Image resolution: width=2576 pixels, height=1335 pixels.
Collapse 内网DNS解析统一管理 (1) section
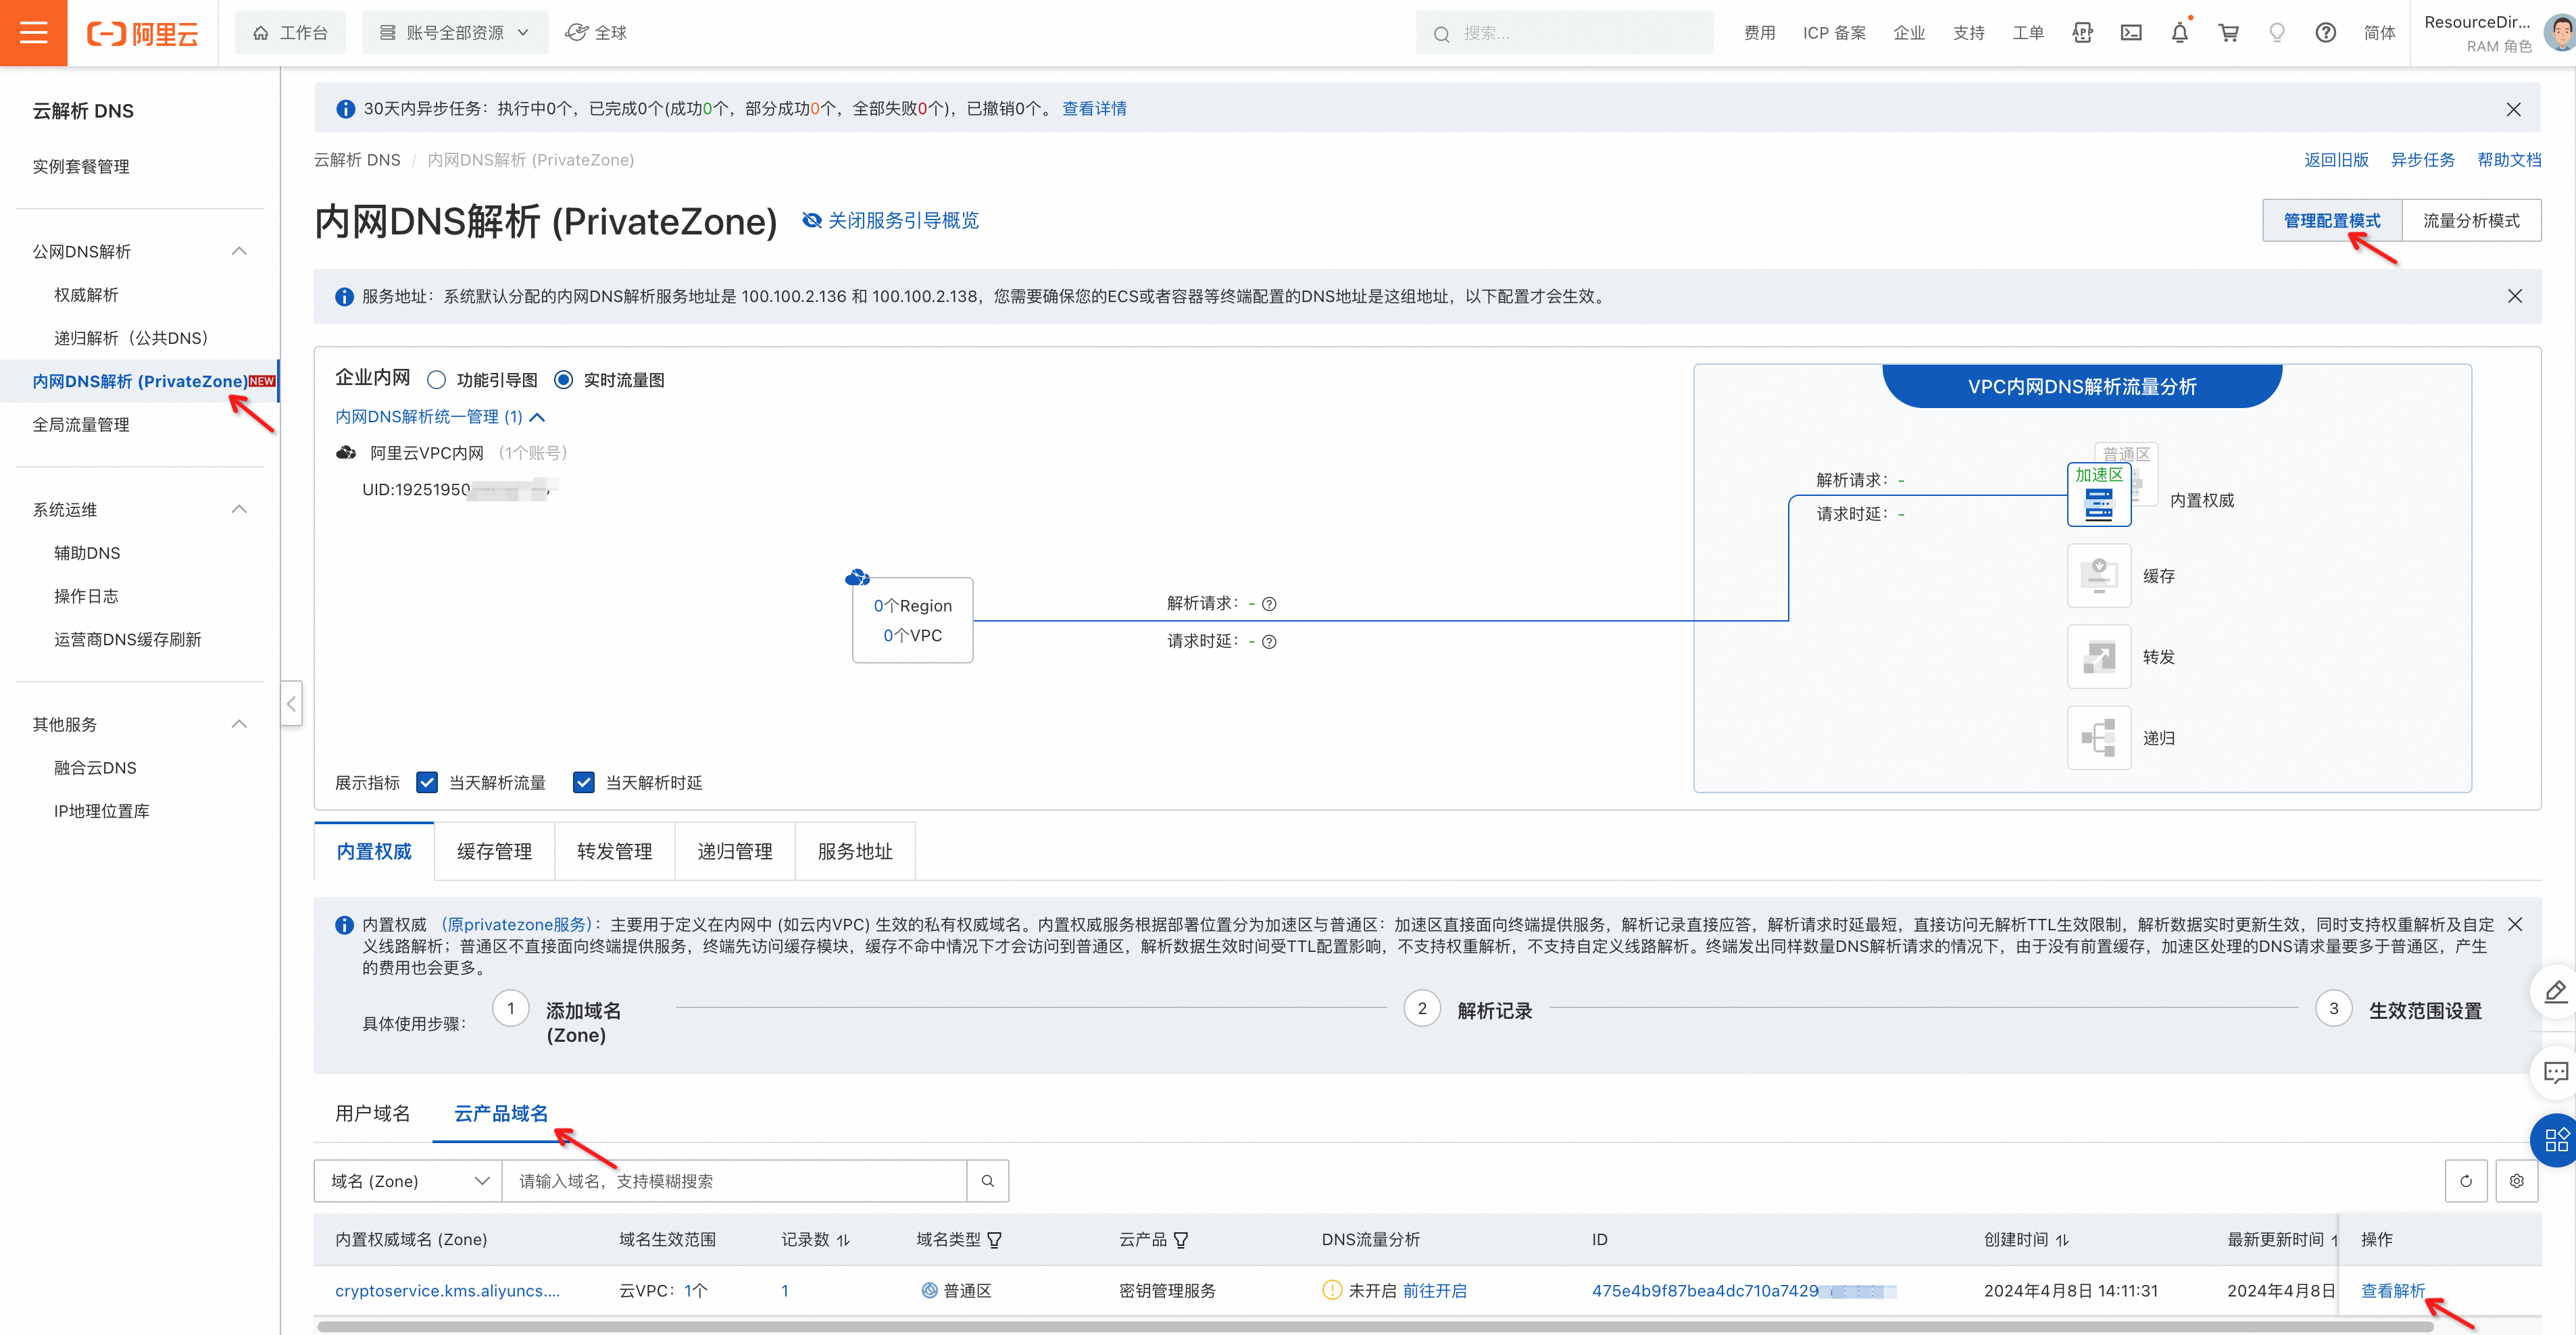tap(440, 417)
